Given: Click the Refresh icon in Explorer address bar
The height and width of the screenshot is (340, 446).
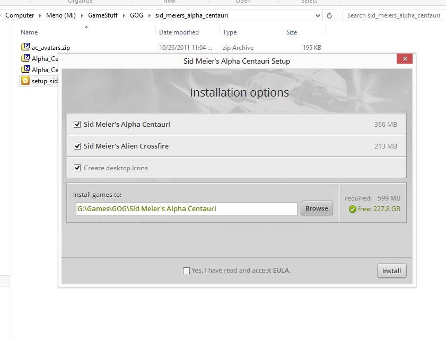Looking at the screenshot, I should (x=329, y=16).
